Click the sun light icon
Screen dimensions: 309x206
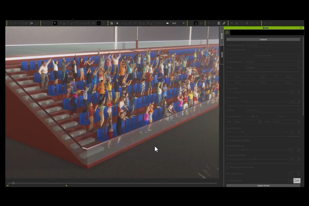(x=117, y=23)
